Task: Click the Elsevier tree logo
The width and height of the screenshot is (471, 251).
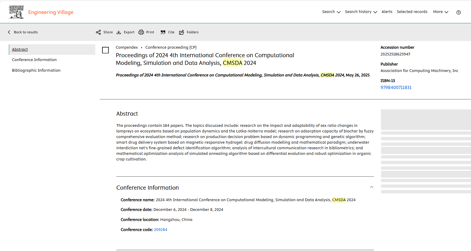Action: point(16,12)
